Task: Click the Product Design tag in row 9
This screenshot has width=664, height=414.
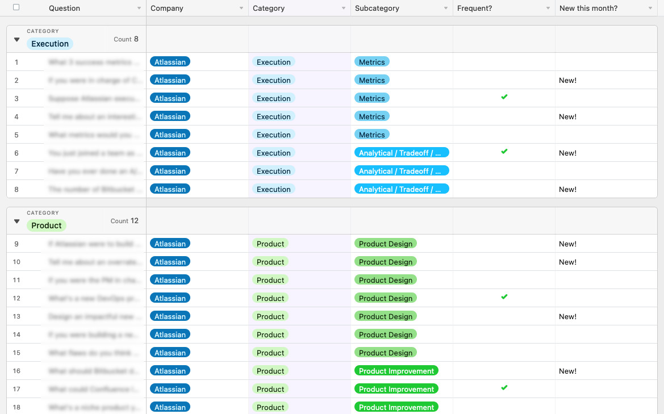Action: click(x=386, y=243)
